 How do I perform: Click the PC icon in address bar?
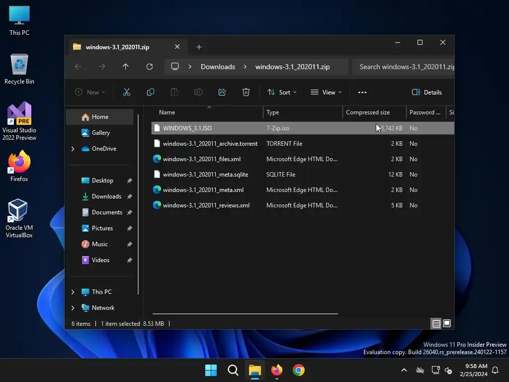[x=175, y=67]
